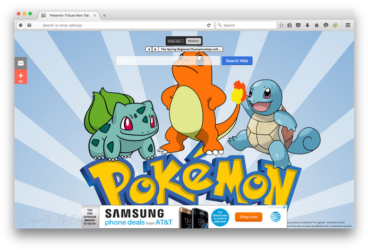368x250 pixels.
Task: Open the AdChoices icon on the ad
Action: click(285, 207)
